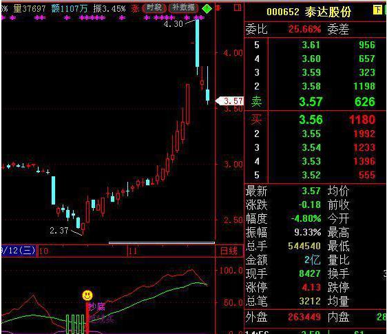Select buy level 4 price 3.53

(311, 161)
